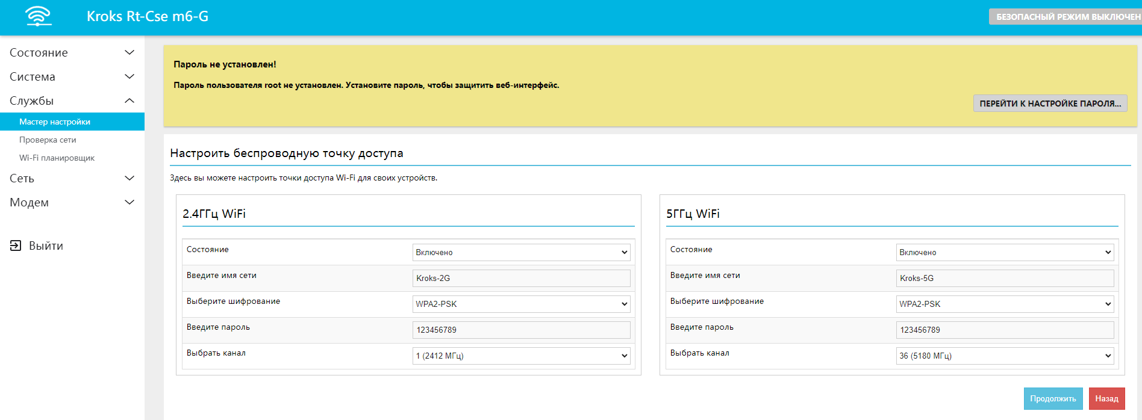Open 2.4ГГц channel selection dropdown

[x=521, y=356]
